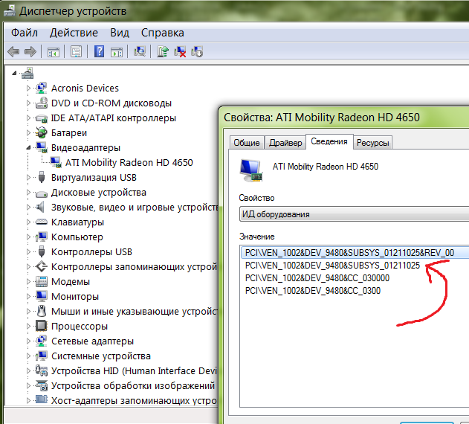Viewport: 469px width, 424px height.
Task: Click the Forward arrow toolbar icon
Action: tap(30, 52)
